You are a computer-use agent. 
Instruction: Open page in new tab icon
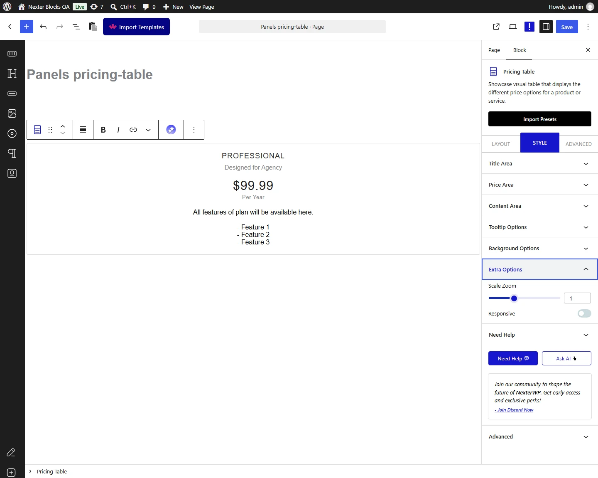tap(496, 27)
